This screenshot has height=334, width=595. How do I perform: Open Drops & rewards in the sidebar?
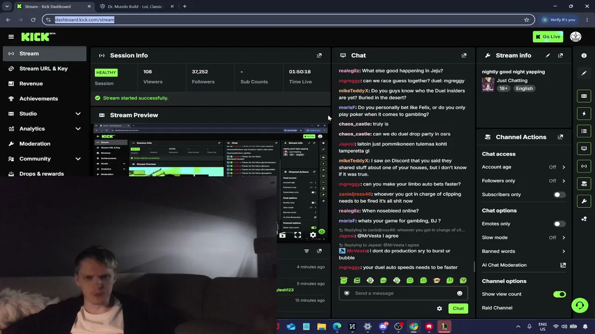[45, 174]
